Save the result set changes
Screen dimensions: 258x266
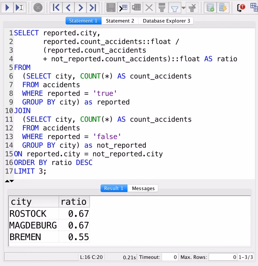(x=111, y=8)
